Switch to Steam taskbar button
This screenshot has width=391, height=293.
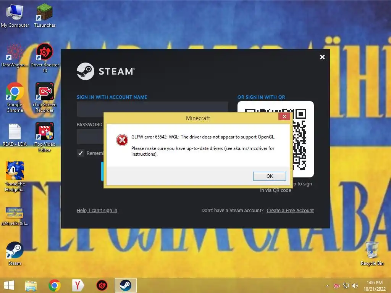(x=125, y=285)
